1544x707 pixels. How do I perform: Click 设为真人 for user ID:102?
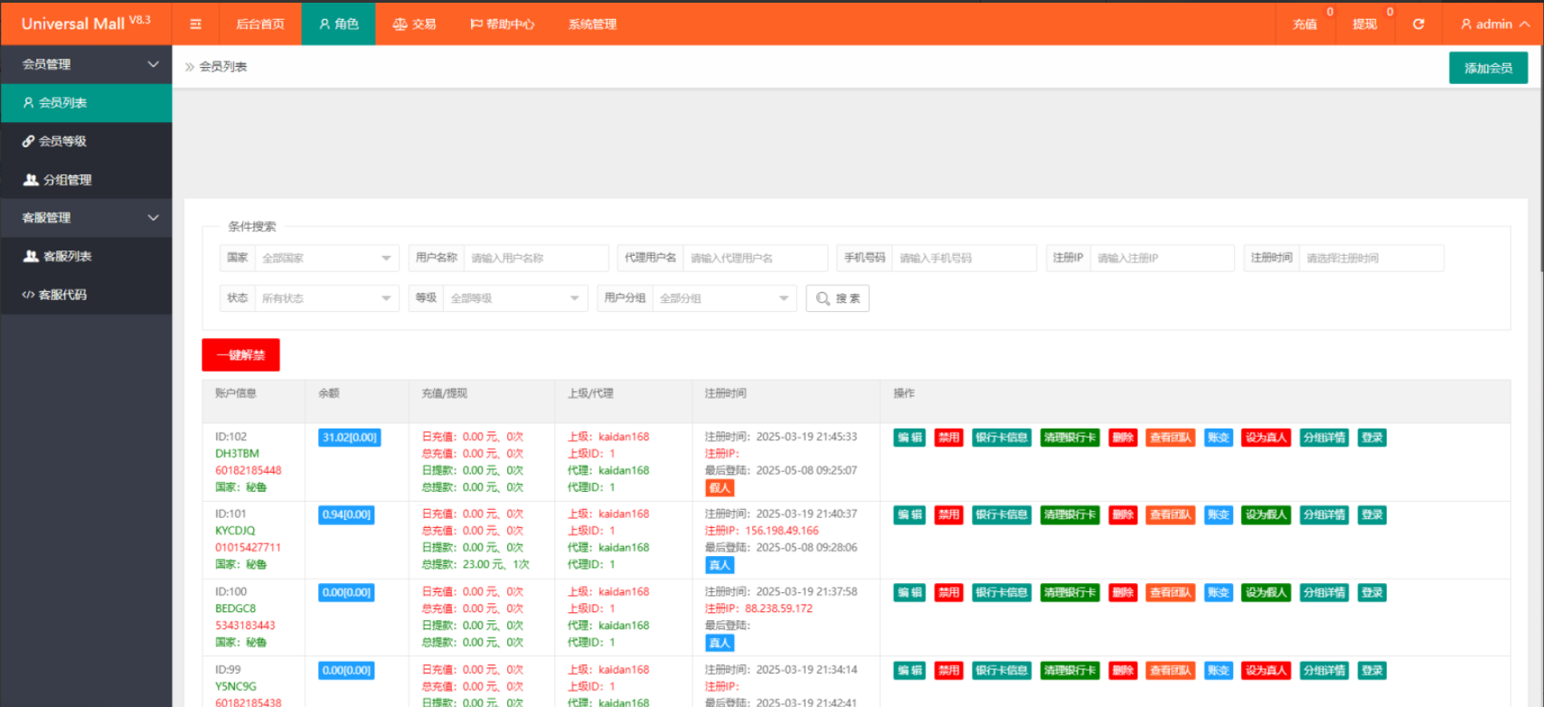1266,438
